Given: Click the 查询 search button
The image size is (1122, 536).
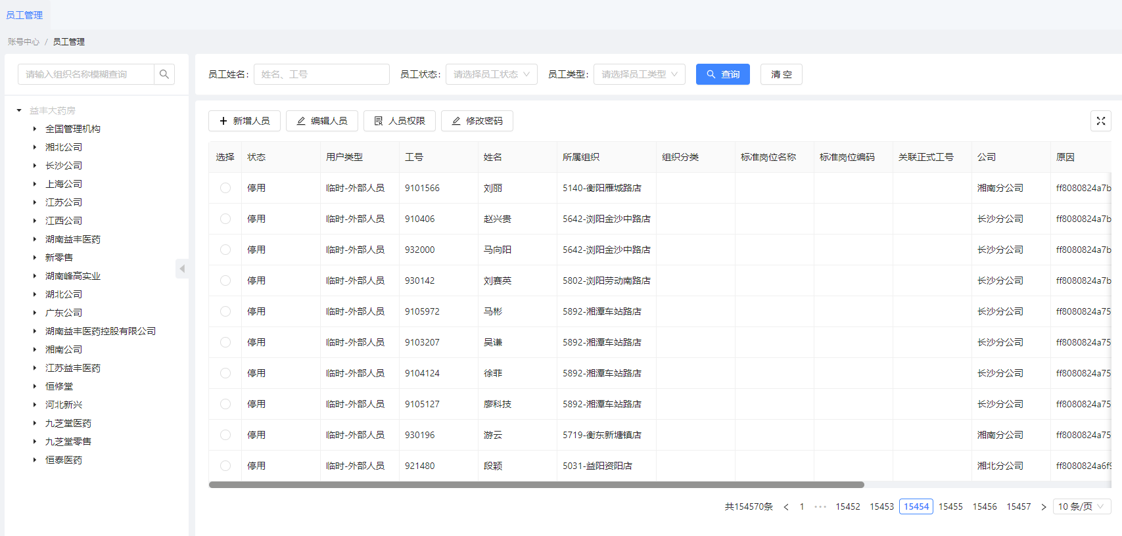Looking at the screenshot, I should [723, 74].
